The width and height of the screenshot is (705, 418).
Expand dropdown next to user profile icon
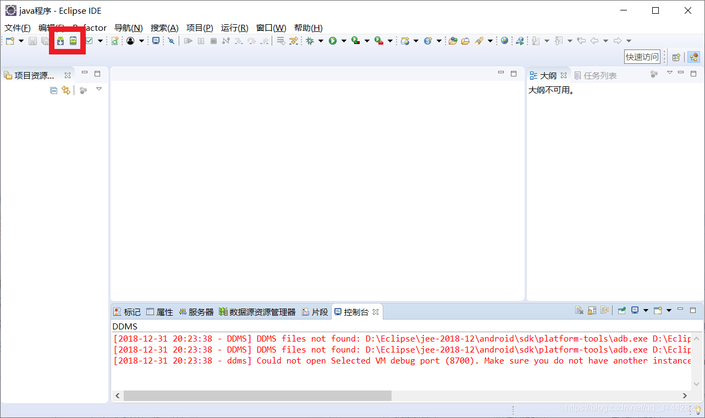click(x=141, y=41)
